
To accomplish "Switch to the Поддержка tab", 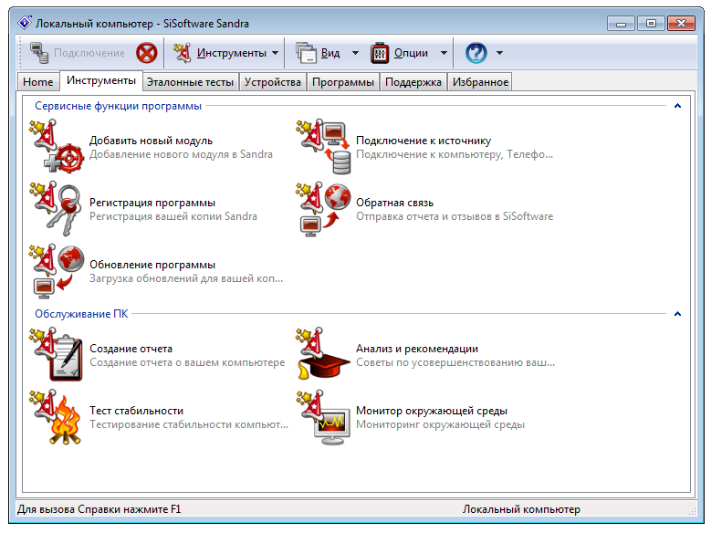I will point(413,82).
